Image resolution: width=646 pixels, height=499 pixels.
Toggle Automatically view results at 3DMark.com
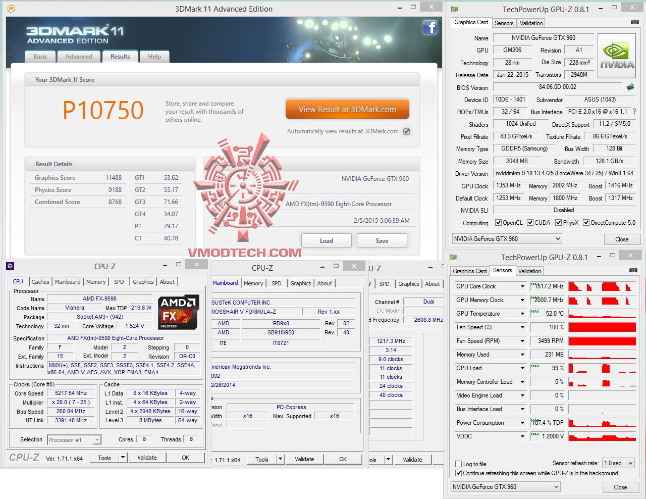click(407, 131)
